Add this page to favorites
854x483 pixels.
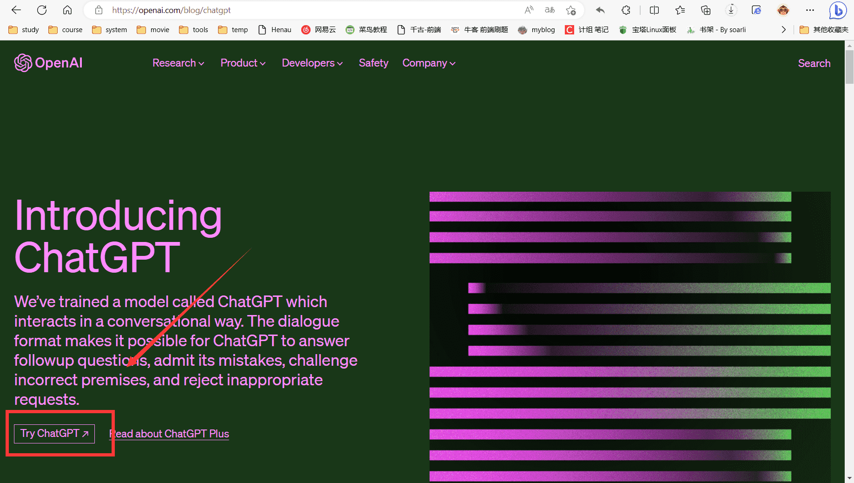(x=571, y=10)
